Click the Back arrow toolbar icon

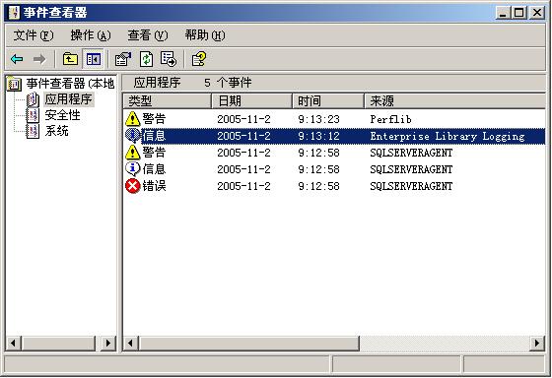point(17,59)
